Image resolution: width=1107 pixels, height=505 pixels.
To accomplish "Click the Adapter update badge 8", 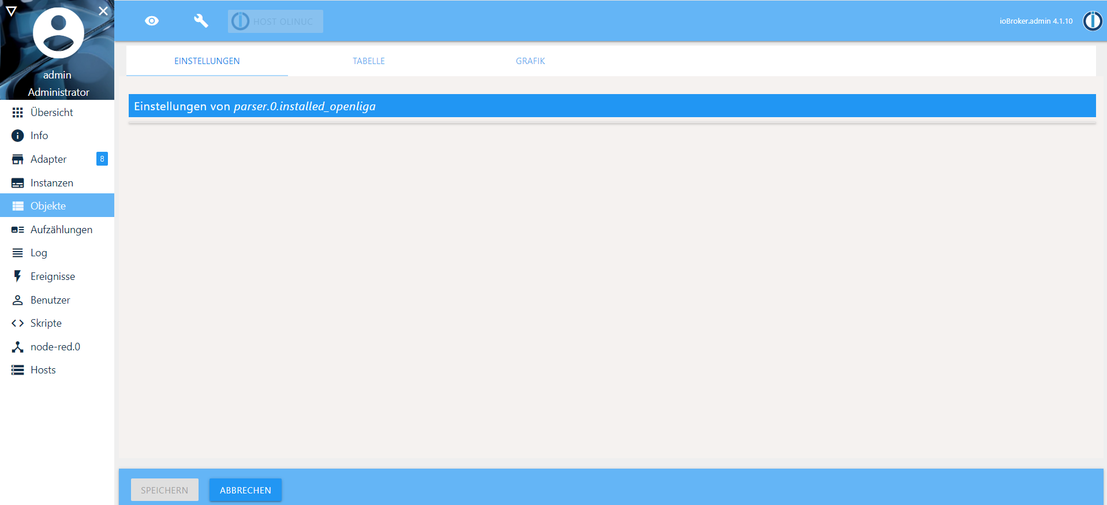I will click(102, 159).
